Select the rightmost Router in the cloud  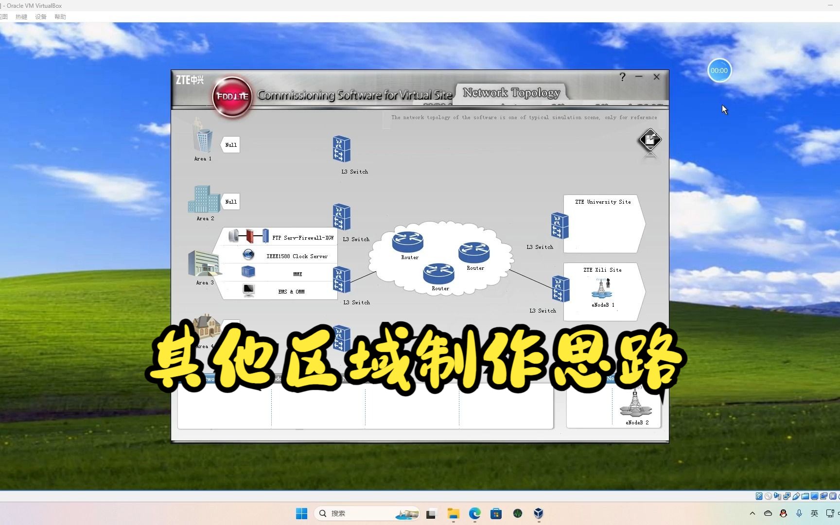[x=474, y=253]
